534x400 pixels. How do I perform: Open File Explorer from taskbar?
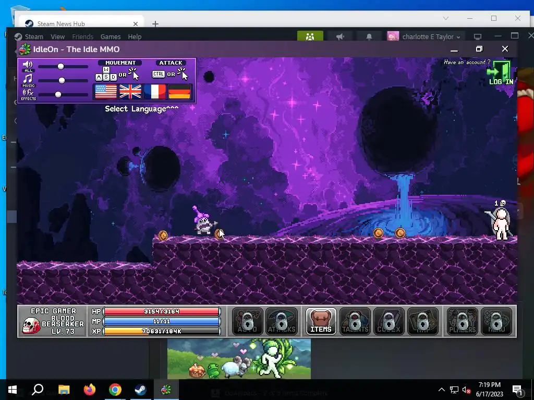tap(64, 390)
